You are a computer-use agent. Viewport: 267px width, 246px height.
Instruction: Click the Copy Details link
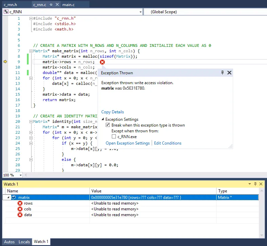(112, 112)
